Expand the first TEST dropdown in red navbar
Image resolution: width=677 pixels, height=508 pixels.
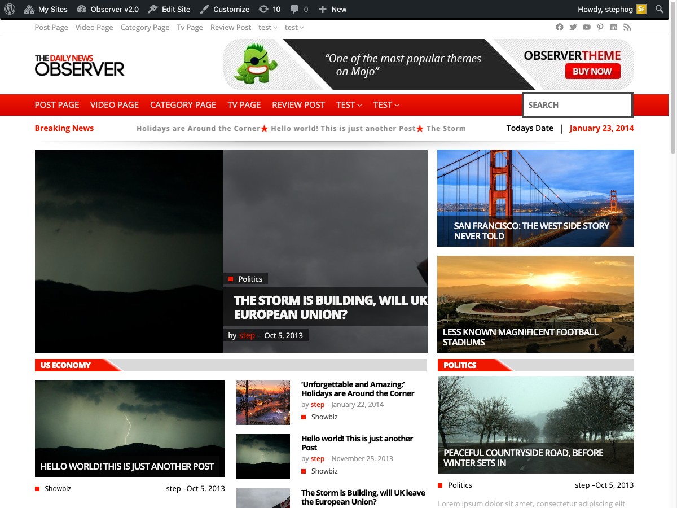point(350,104)
